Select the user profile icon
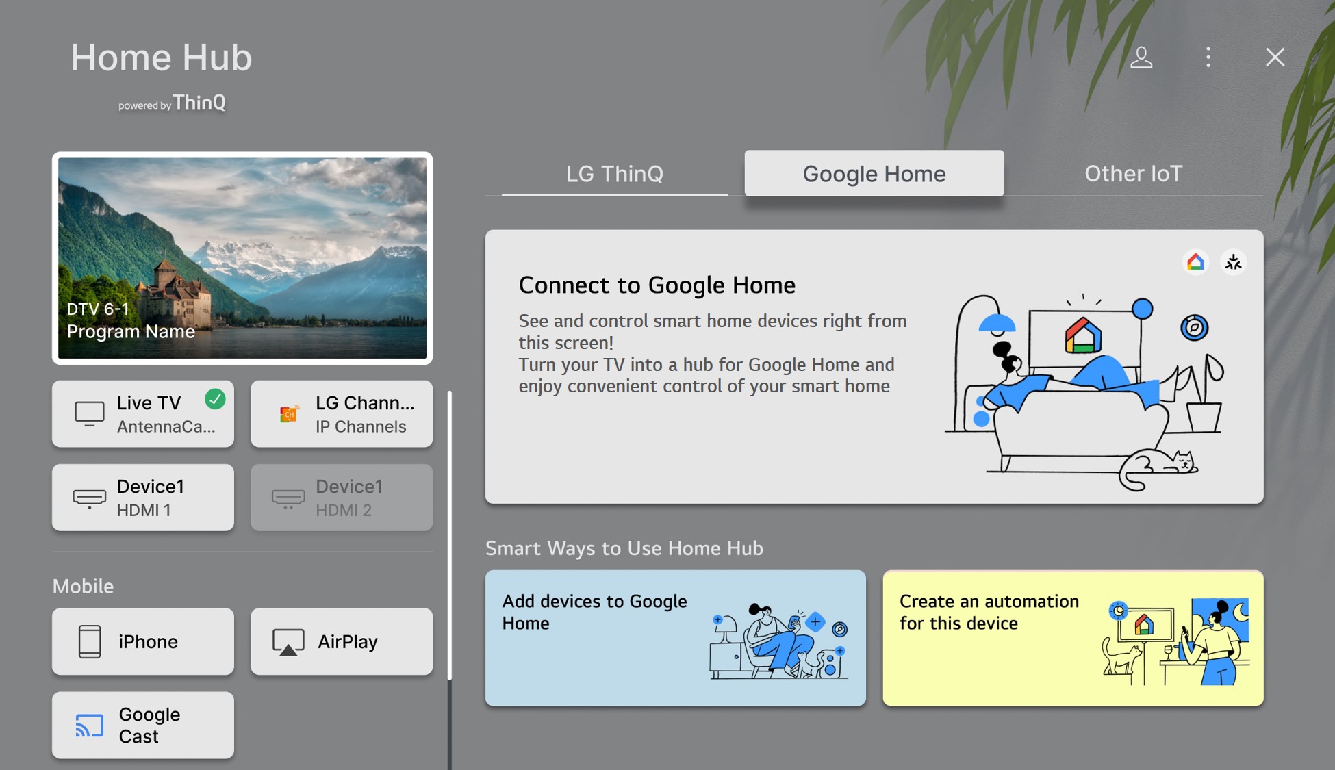Image resolution: width=1335 pixels, height=770 pixels. click(x=1143, y=57)
